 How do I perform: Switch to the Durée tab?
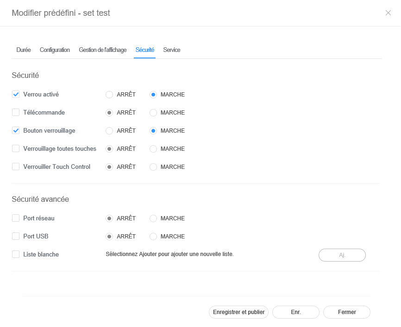click(24, 50)
